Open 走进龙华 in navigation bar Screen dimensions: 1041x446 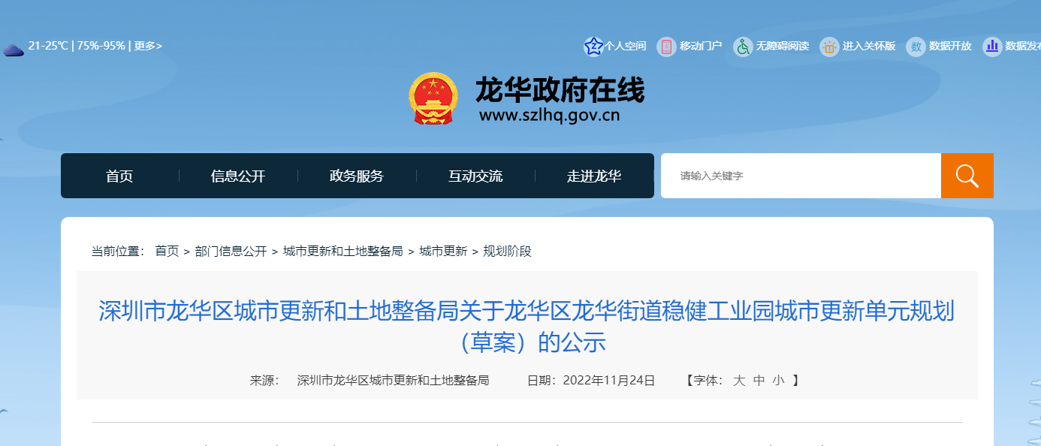coord(594,176)
